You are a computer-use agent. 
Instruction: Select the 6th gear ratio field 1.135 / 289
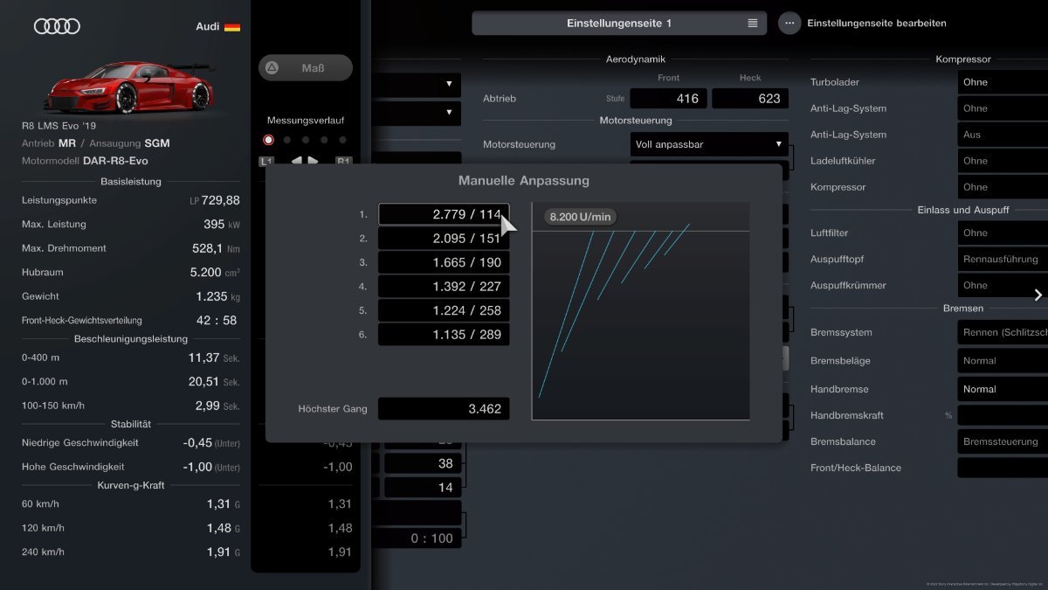click(x=444, y=334)
